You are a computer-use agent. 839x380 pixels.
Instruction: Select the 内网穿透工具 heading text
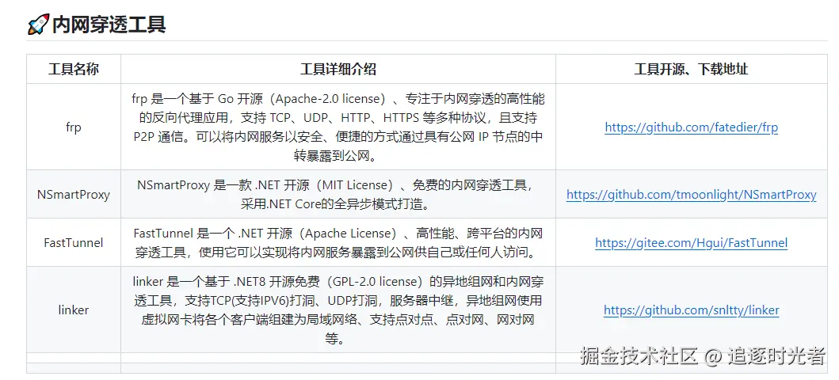coord(109,25)
